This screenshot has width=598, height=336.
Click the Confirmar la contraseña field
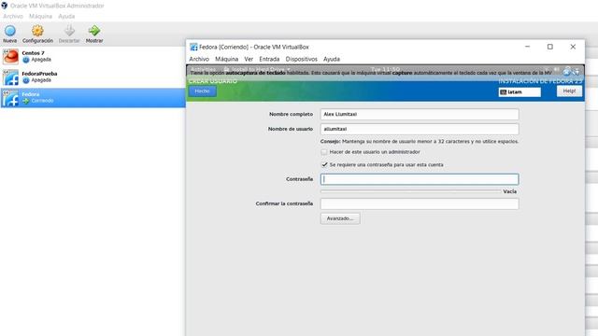(x=420, y=203)
